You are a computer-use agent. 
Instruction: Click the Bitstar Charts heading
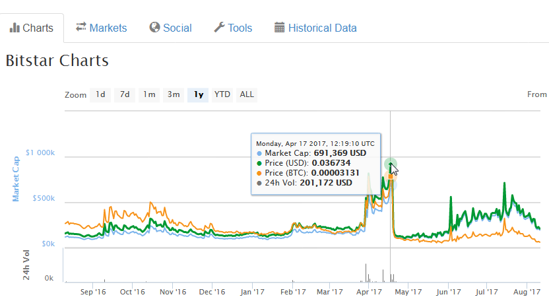pos(57,61)
